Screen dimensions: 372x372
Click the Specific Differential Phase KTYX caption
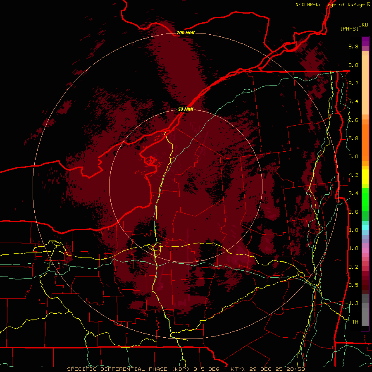pyautogui.click(x=186, y=369)
